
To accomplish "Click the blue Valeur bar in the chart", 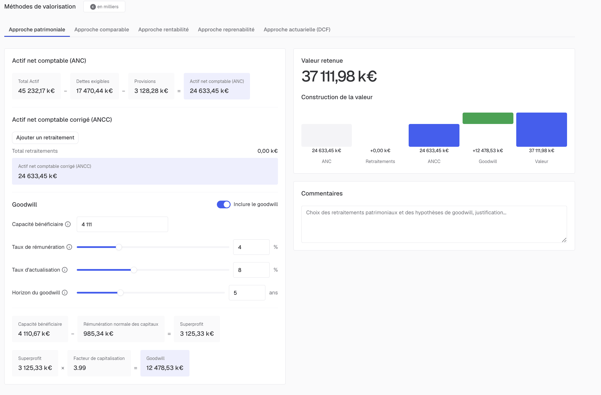I will (541, 130).
